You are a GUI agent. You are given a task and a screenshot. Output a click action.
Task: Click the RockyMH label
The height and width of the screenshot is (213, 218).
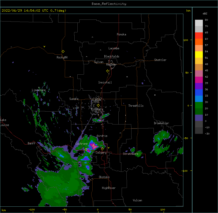click(x=62, y=57)
